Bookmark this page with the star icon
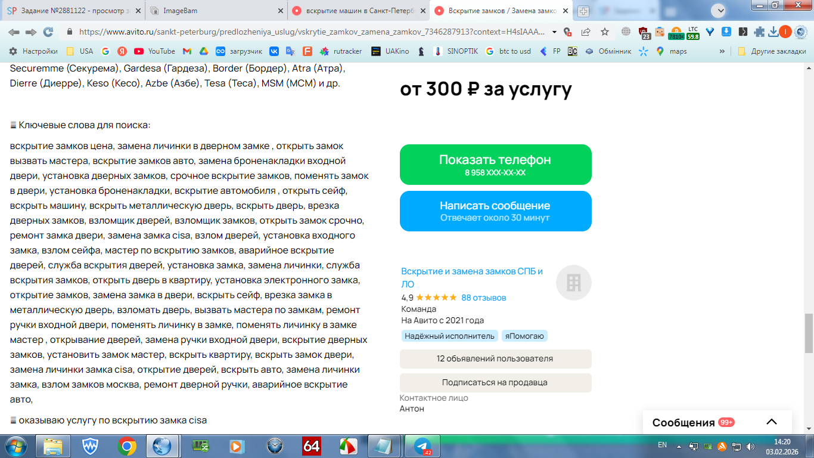 [605, 32]
